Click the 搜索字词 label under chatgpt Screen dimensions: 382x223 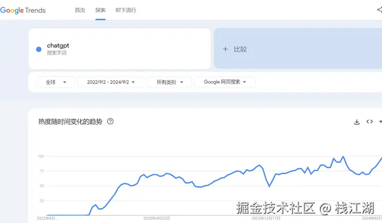click(57, 53)
